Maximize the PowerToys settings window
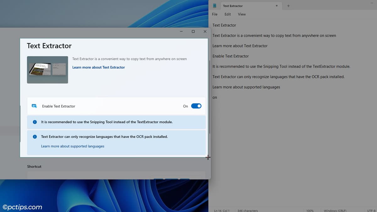This screenshot has width=377, height=212. coord(193,31)
